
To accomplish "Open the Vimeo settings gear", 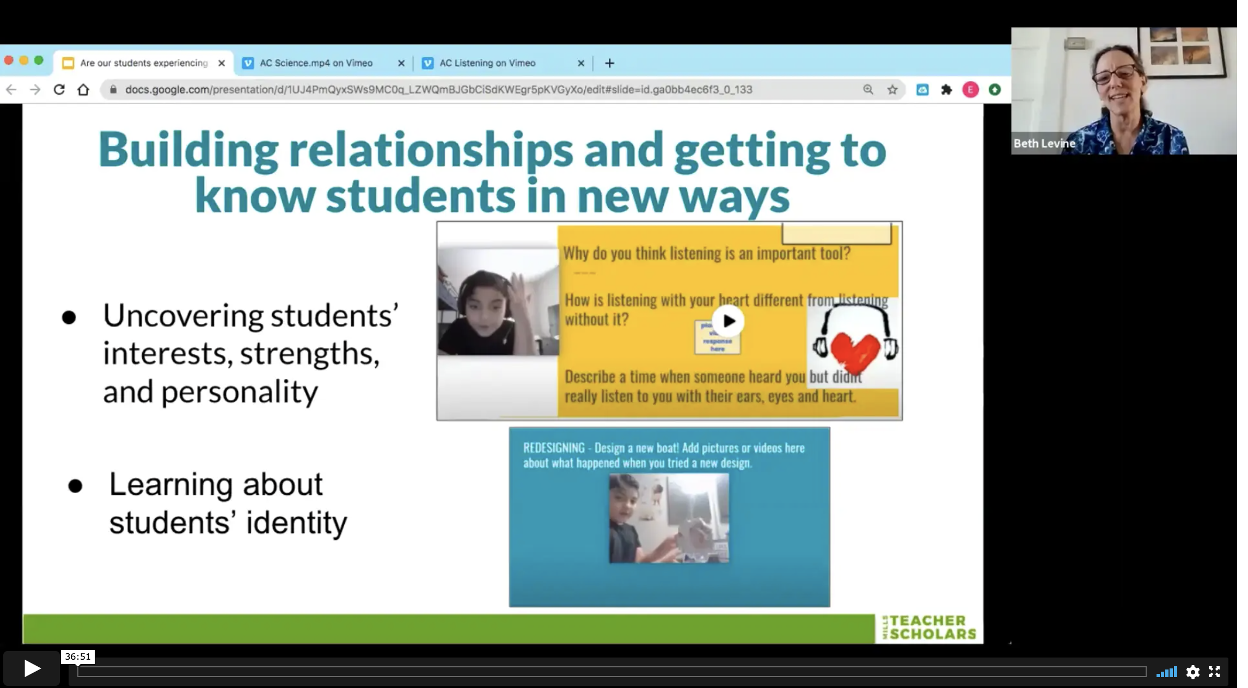I will pos(1192,672).
